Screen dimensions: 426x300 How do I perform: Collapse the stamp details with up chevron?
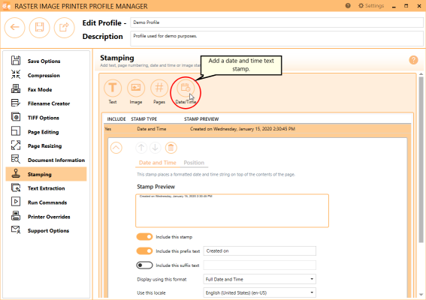(x=116, y=148)
